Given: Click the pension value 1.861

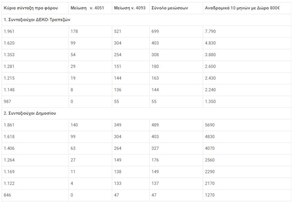Looking at the screenshot, I should (9, 125).
